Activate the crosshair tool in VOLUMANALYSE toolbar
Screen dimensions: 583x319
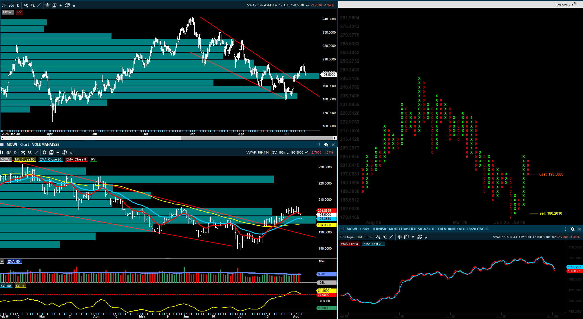point(58,152)
